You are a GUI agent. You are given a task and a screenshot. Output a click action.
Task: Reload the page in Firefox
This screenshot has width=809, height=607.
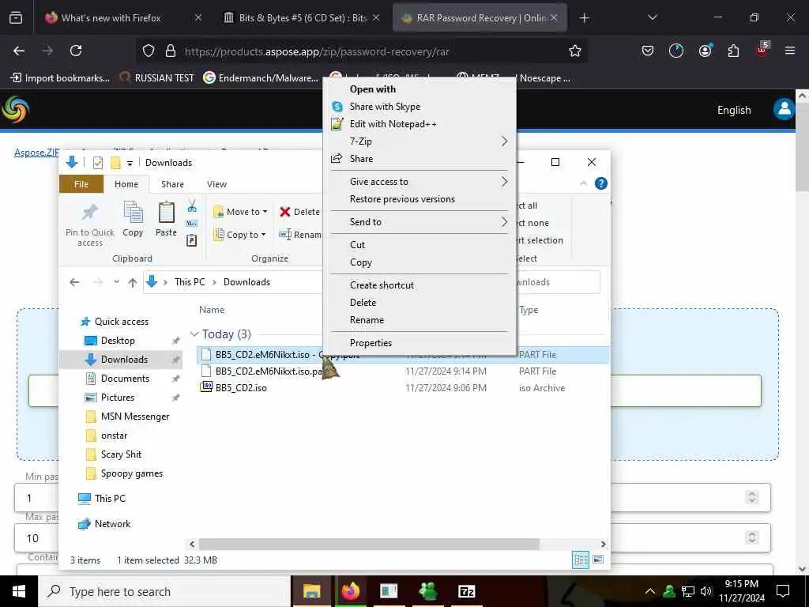click(76, 51)
